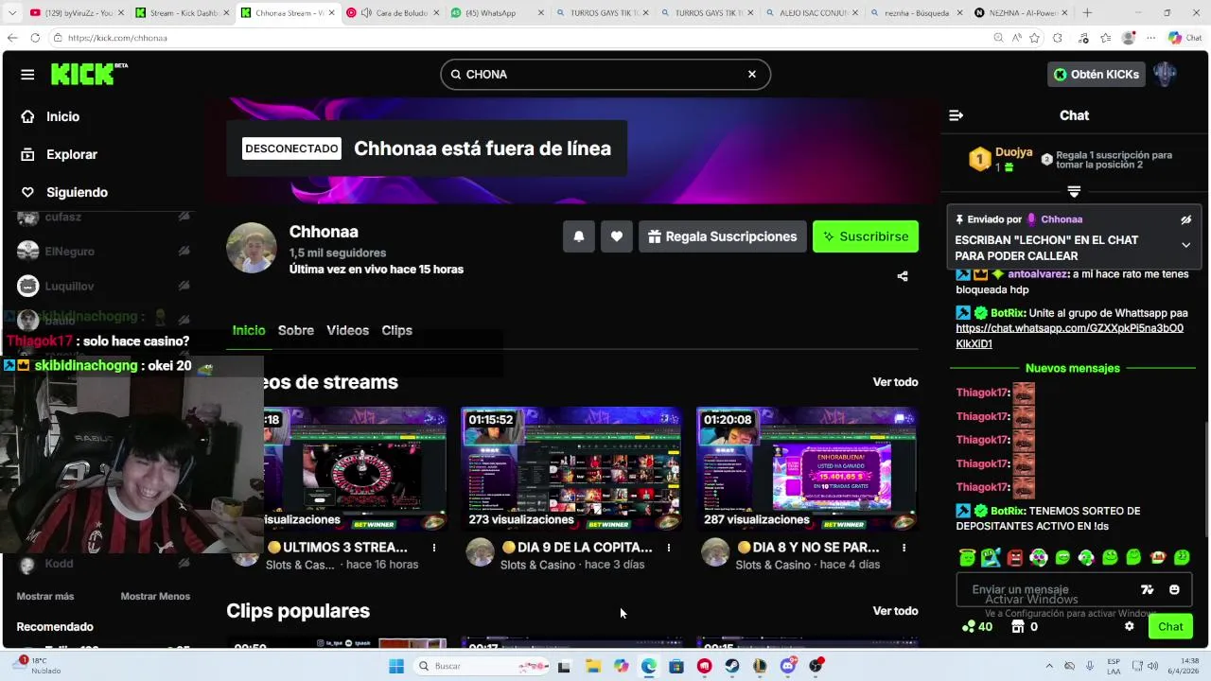Open a new browser tab with plus
Viewport: 1211px width, 681px height.
point(1087,13)
